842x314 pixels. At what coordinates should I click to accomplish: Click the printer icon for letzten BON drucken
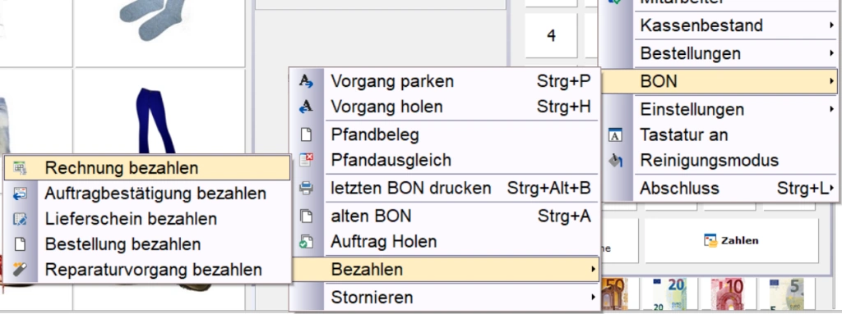coord(306,188)
